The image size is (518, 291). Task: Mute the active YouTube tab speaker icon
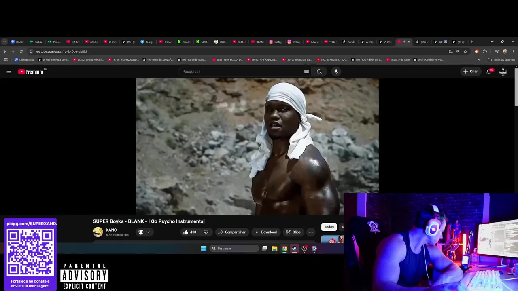[404, 42]
